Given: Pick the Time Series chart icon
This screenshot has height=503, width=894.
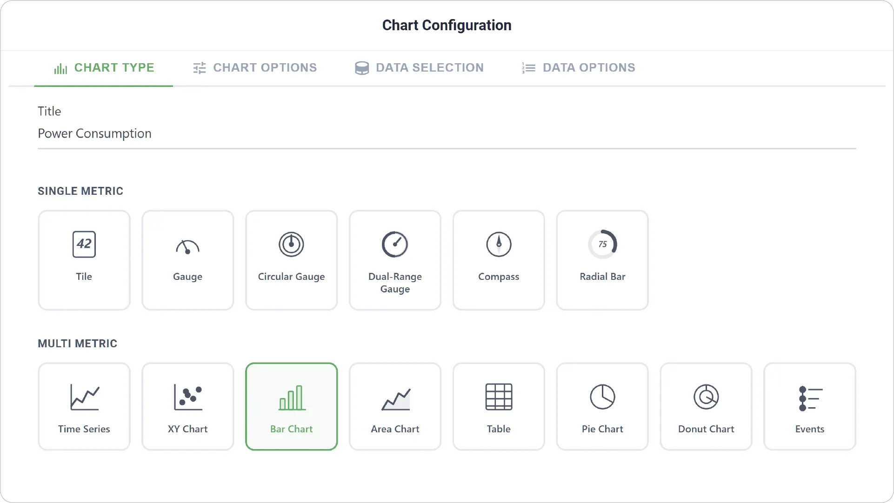Looking at the screenshot, I should pos(84,397).
